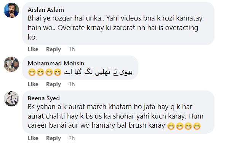Click the Mohammad Mohsin name link
The height and width of the screenshot is (144, 232).
coord(56,63)
